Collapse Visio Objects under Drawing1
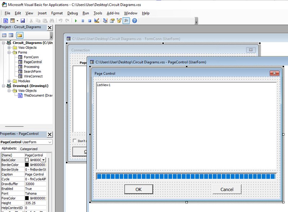 pyautogui.click(x=9, y=91)
